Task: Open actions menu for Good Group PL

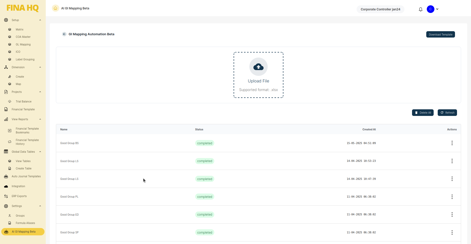Action: point(452,197)
